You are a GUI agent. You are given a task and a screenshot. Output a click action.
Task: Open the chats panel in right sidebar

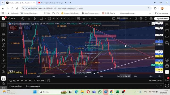[167, 43]
